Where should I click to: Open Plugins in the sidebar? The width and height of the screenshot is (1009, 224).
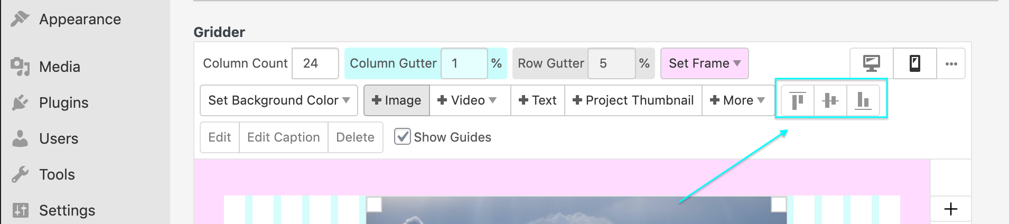click(63, 102)
